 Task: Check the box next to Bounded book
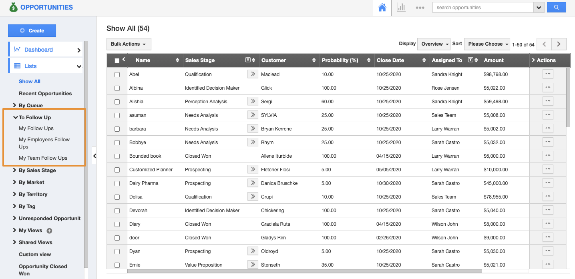coord(117,156)
